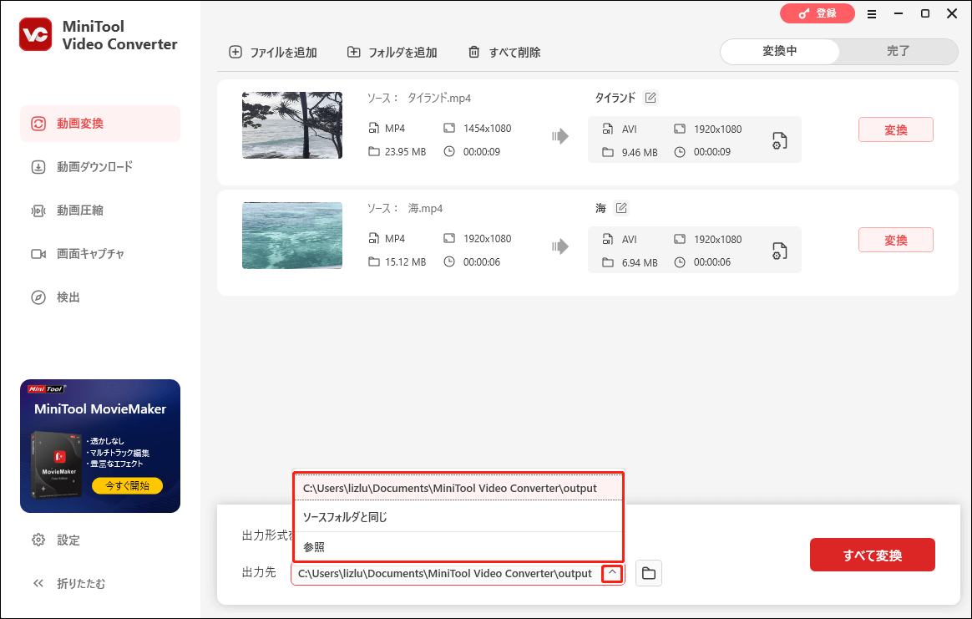Screen dimensions: 972x619
Task: Click すべて削除 to clear the list
Action: pos(504,52)
